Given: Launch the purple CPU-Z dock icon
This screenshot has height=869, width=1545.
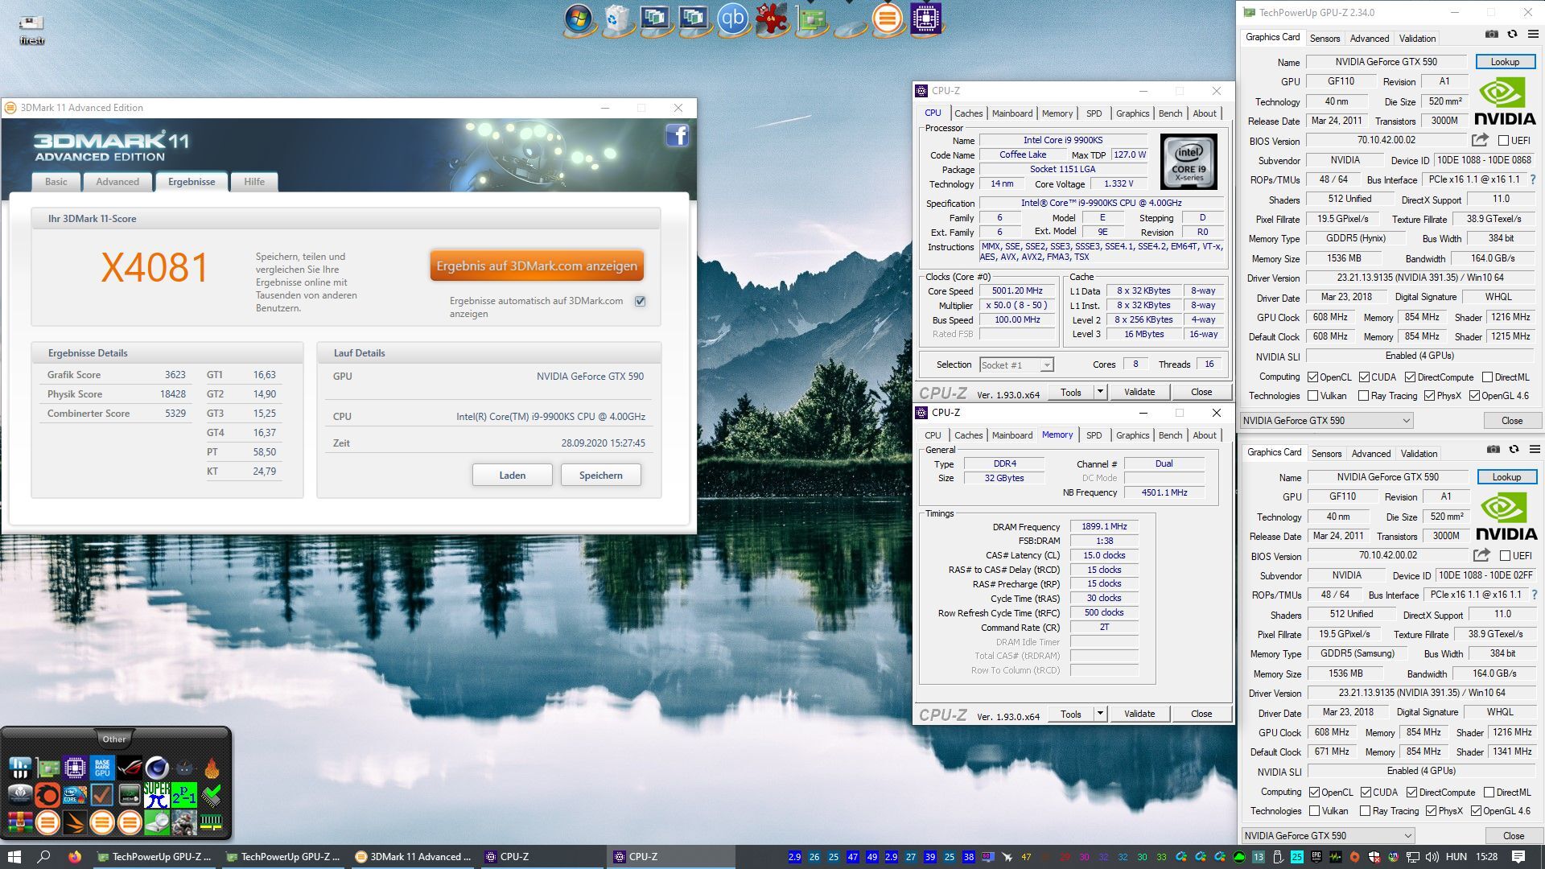Looking at the screenshot, I should [x=926, y=19].
